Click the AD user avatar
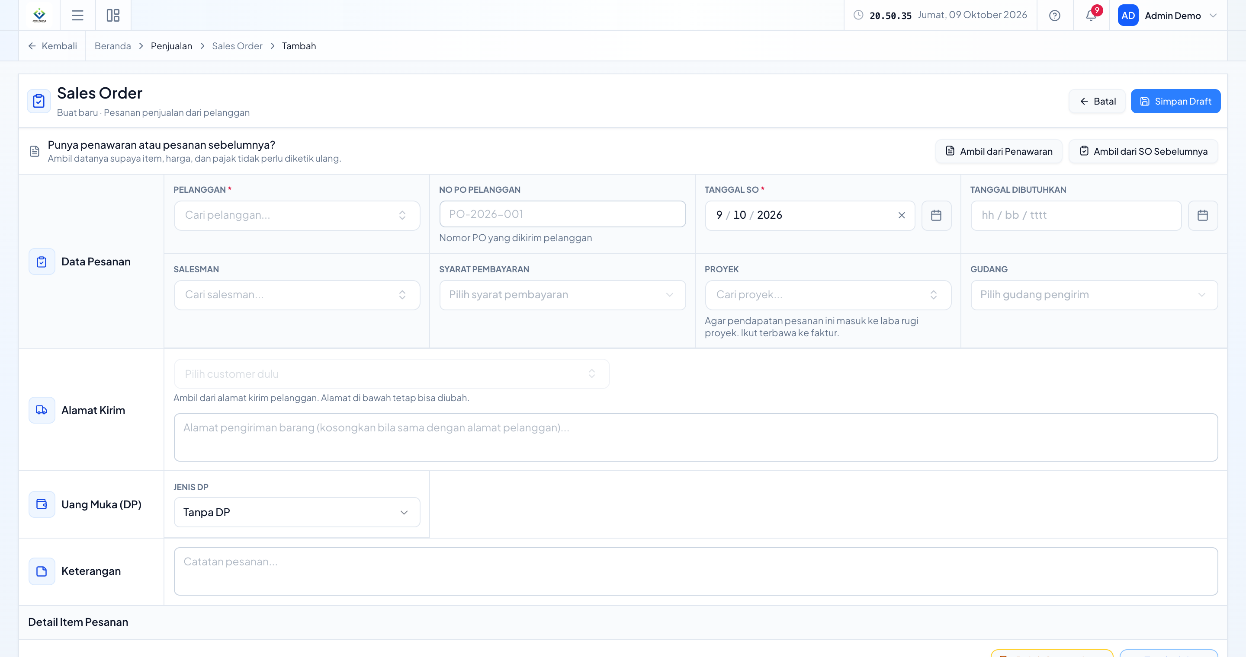The image size is (1246, 657). pos(1128,16)
